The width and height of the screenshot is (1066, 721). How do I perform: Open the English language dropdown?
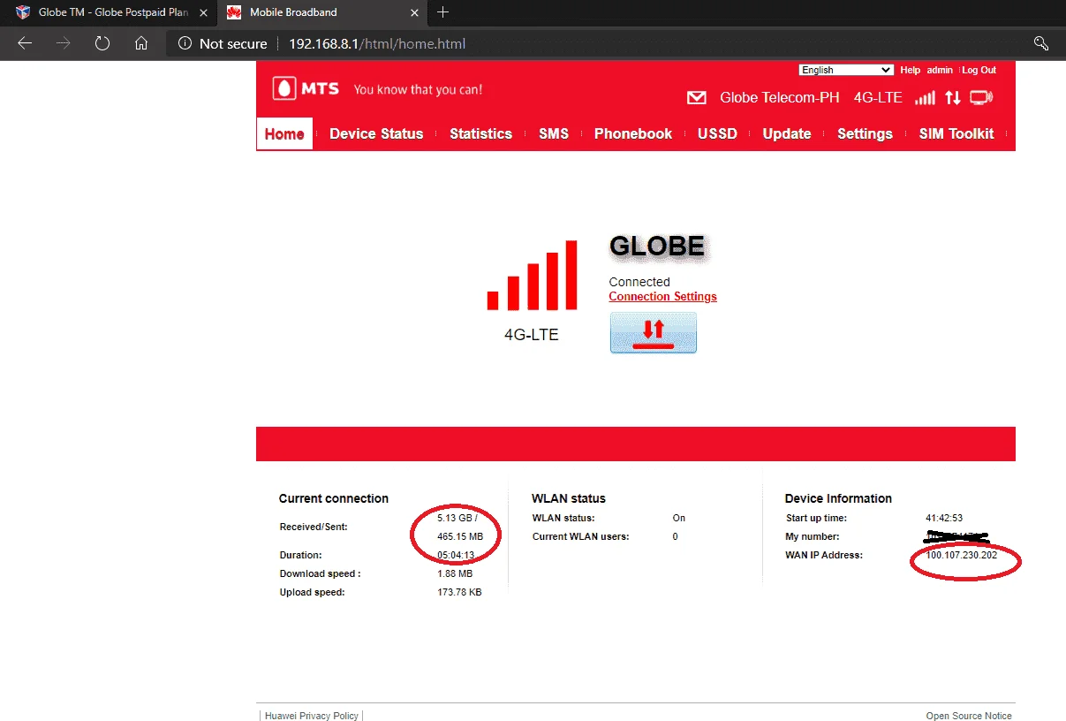point(846,70)
